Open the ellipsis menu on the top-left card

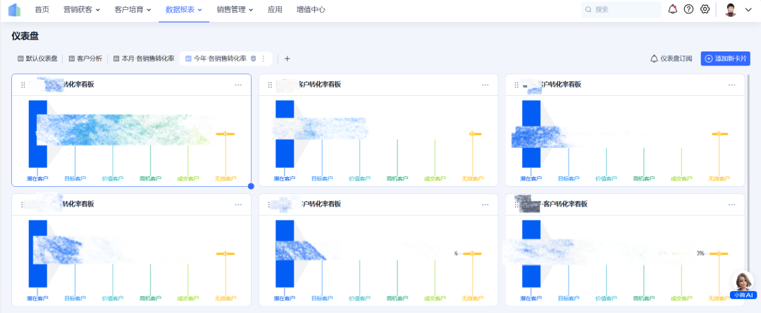click(x=238, y=85)
